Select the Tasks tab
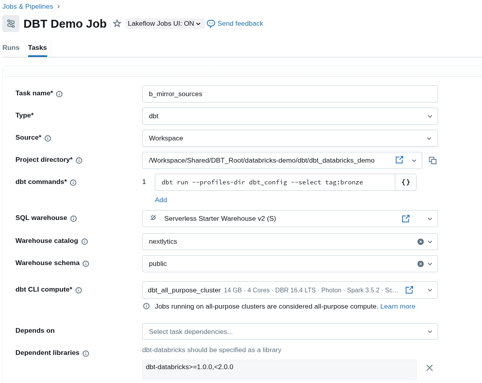The height and width of the screenshot is (383, 482). (x=37, y=47)
